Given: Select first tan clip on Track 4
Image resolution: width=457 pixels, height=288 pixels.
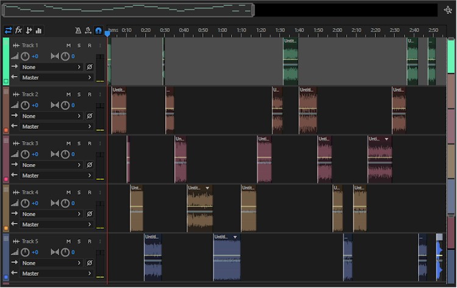Looking at the screenshot, I should coord(136,208).
